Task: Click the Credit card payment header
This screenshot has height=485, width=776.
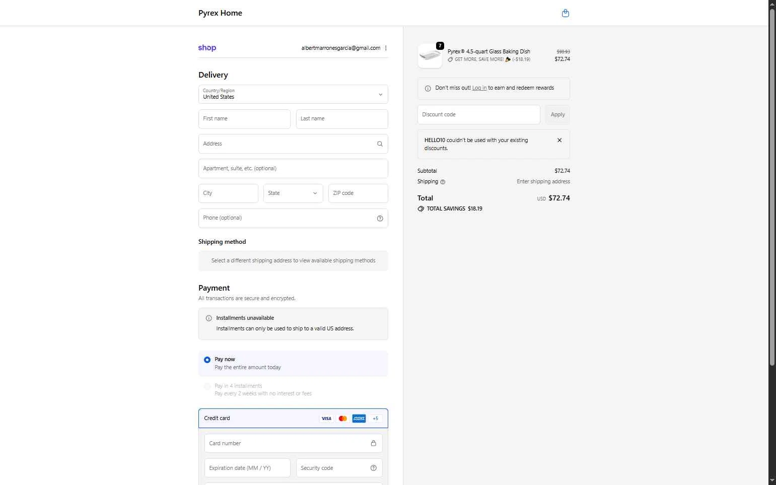Action: point(293,419)
